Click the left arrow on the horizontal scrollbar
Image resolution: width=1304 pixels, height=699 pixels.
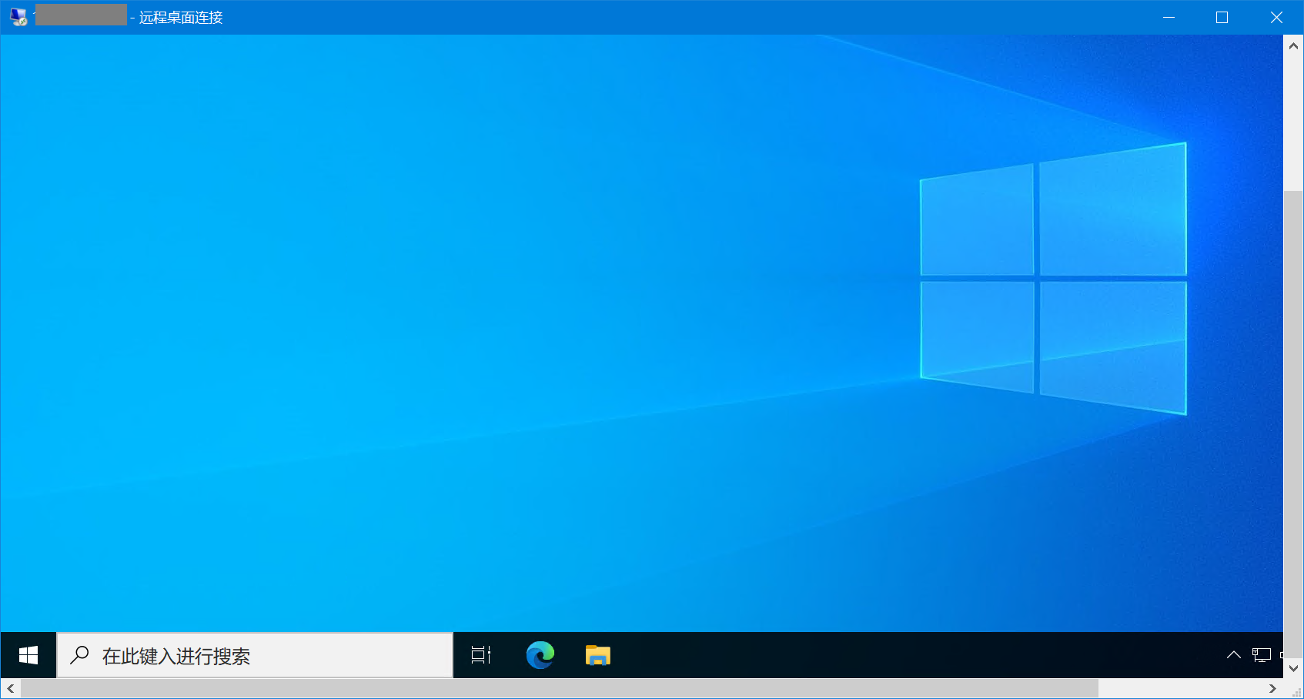pos(10,688)
